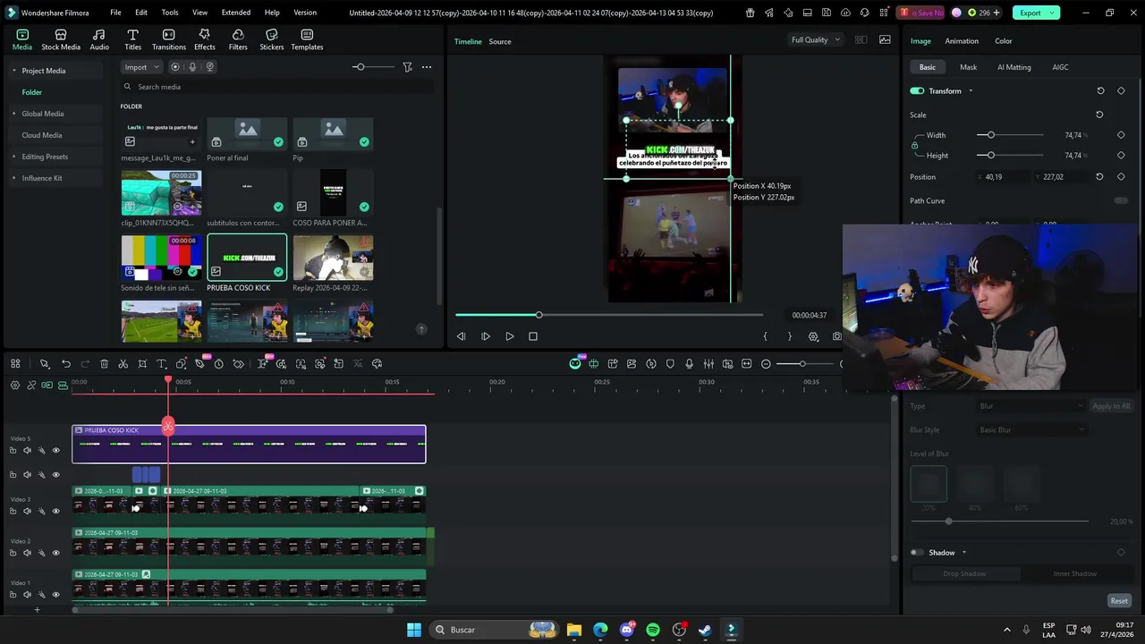Open the Stock Media panel
The image size is (1145, 644).
click(61, 39)
